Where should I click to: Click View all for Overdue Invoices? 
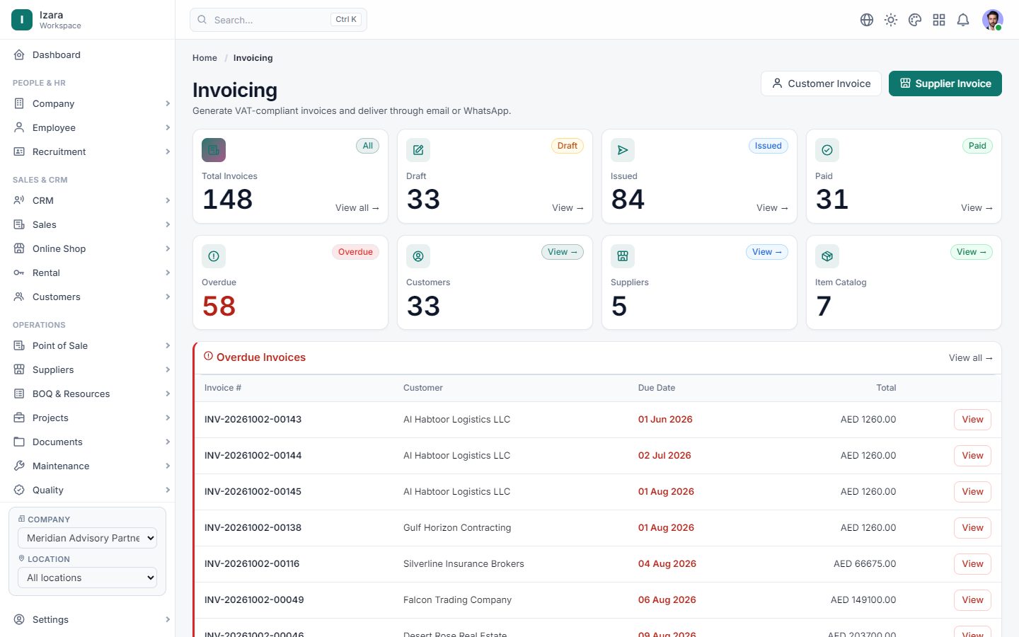coord(970,357)
